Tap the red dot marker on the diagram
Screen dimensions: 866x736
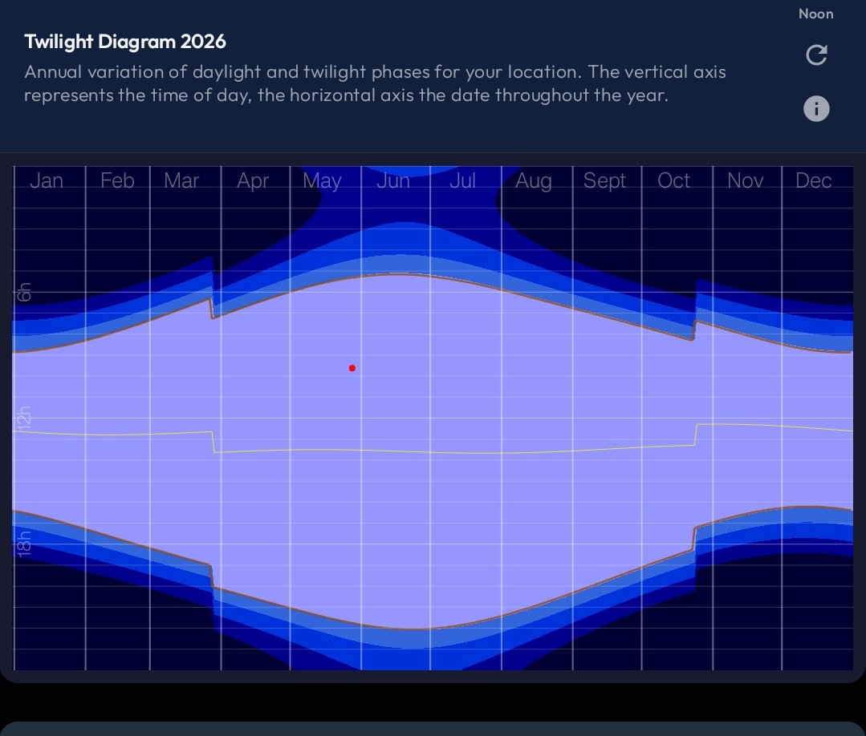[352, 368]
